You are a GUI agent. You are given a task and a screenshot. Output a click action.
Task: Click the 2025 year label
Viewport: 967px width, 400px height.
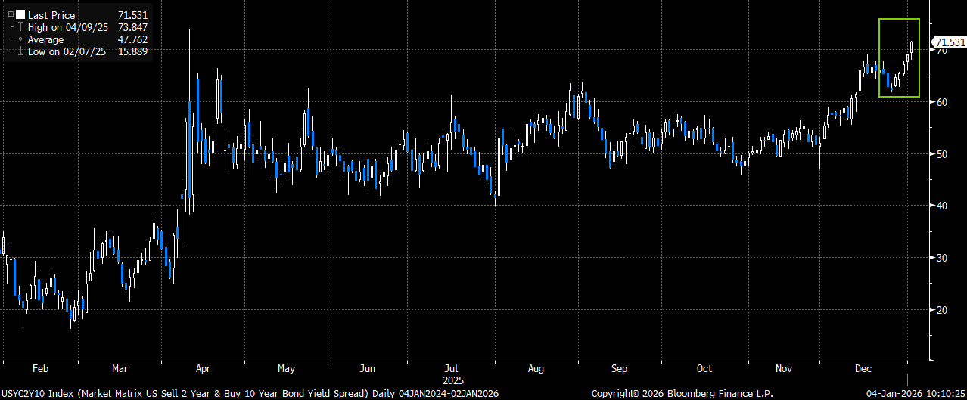pyautogui.click(x=452, y=380)
